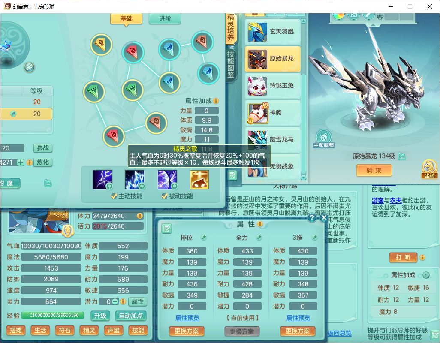
Task: Click the plus icon next to 潜力
Action: [x=115, y=301]
